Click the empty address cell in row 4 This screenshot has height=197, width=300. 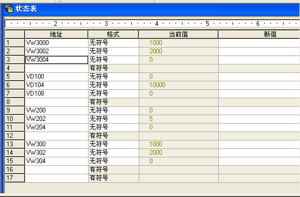click(56, 68)
